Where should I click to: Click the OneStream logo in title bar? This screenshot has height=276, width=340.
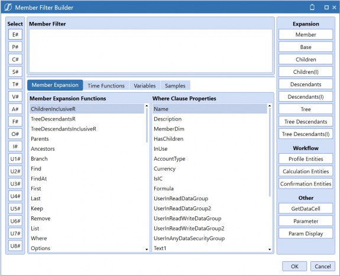point(8,7)
